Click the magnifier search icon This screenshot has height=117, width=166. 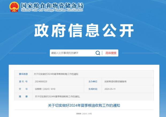98,53
